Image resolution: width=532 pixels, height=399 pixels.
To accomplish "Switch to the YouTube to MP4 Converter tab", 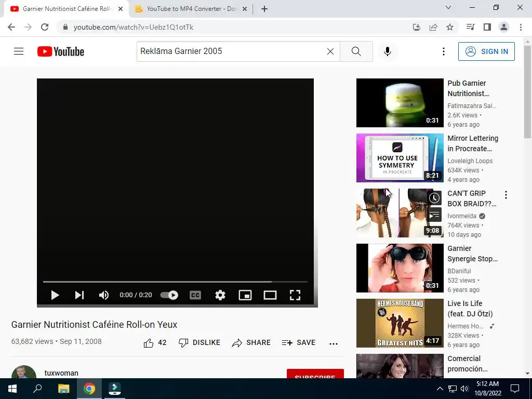I will pyautogui.click(x=191, y=9).
